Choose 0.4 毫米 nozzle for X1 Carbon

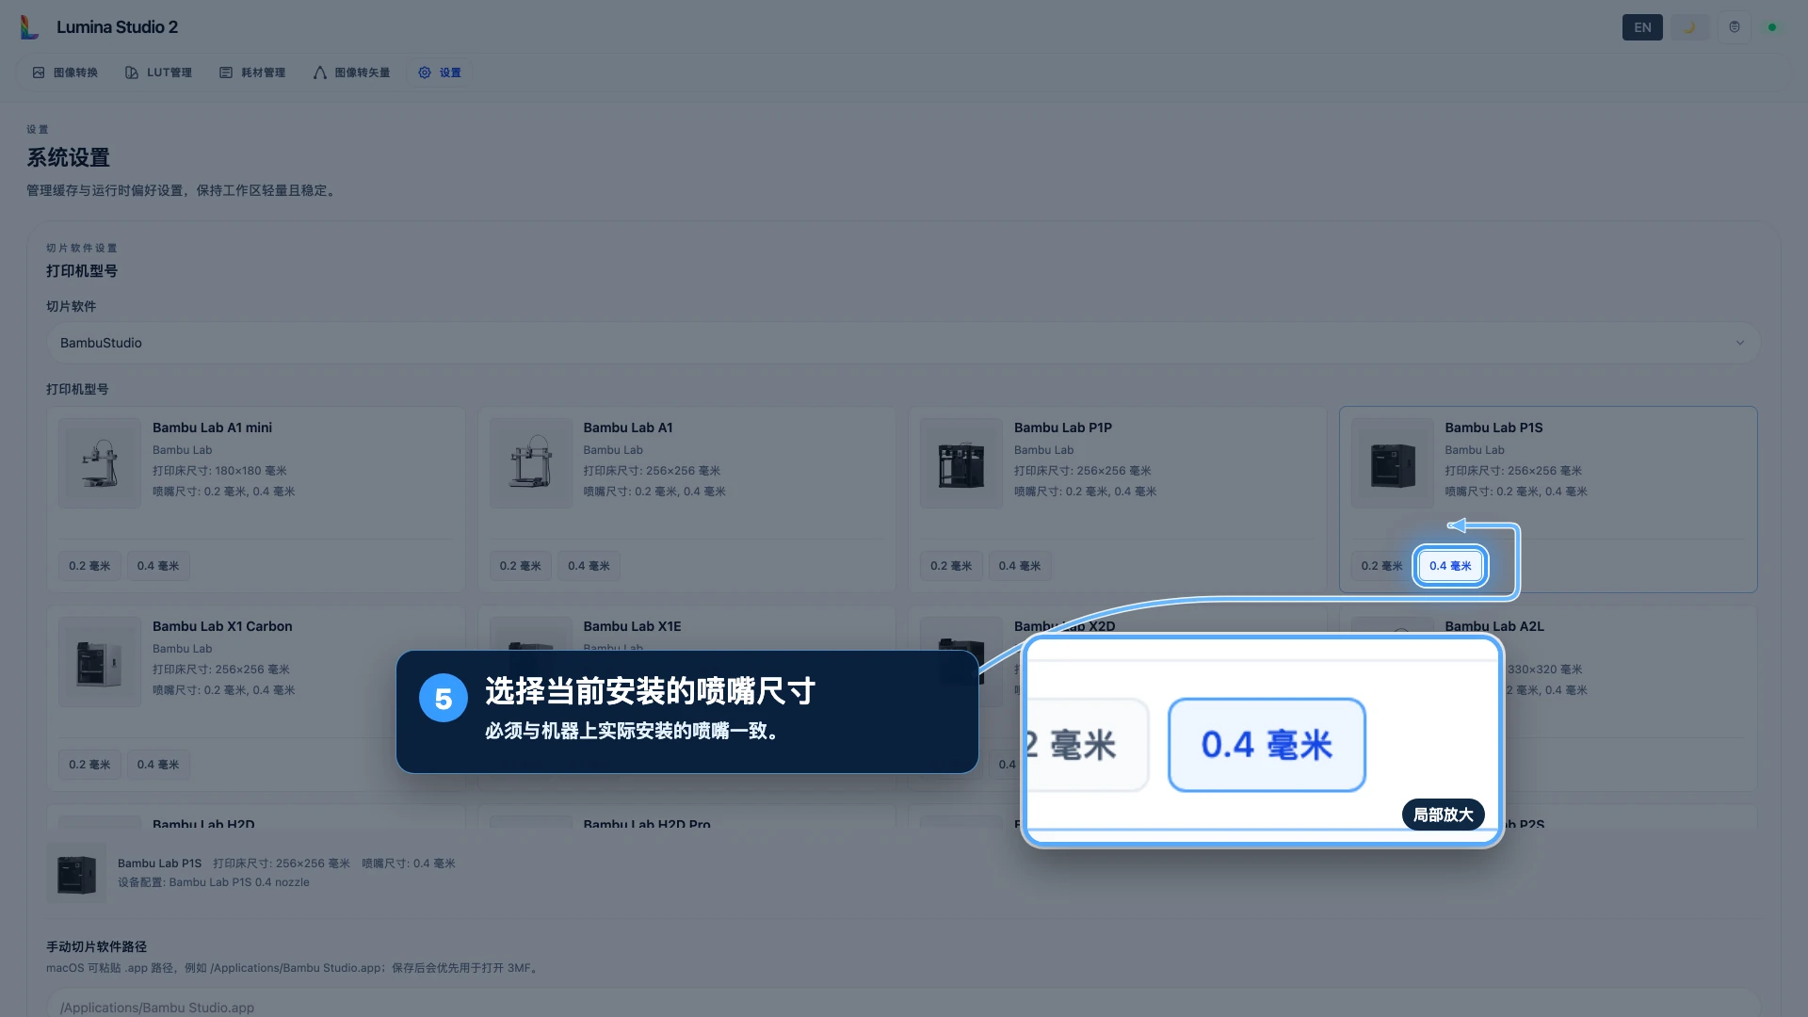158,765
